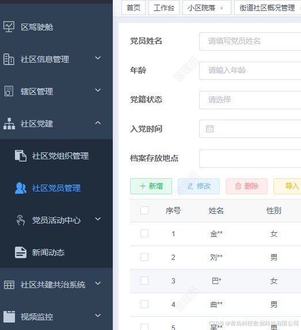Click the 新增 button

(151, 186)
